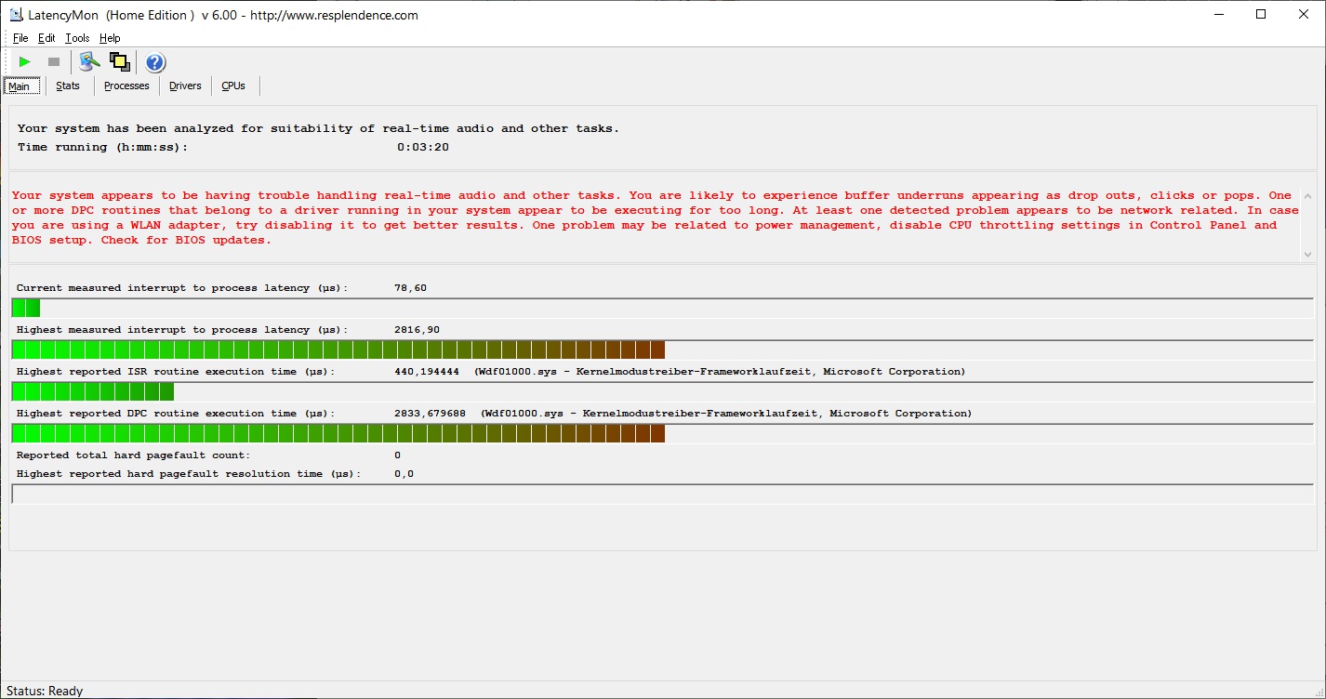1326x699 pixels.
Task: Click the 'Status: Ready' status bar text
Action: point(45,691)
